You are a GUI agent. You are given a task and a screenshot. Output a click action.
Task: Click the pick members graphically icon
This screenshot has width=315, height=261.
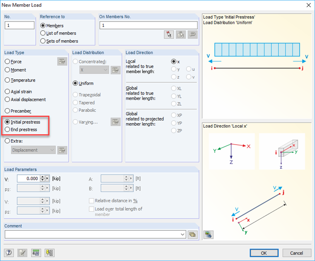[169, 34]
